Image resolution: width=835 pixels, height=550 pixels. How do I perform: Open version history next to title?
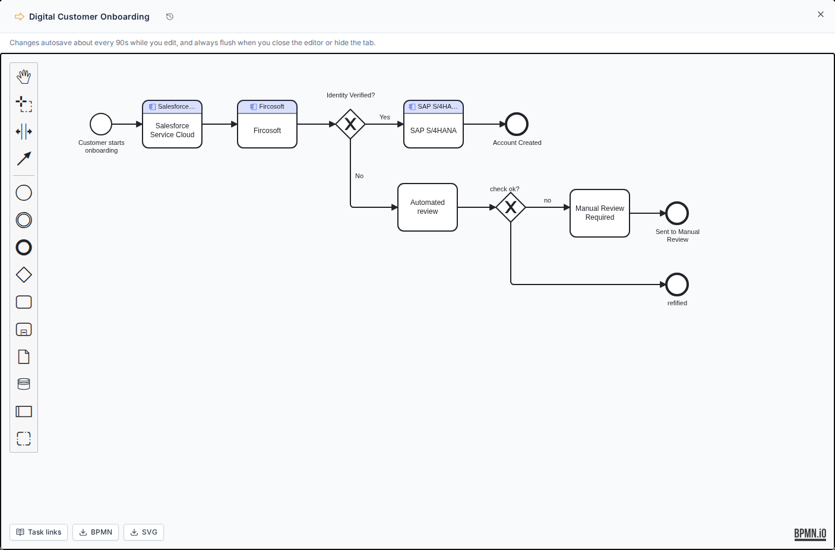click(170, 17)
